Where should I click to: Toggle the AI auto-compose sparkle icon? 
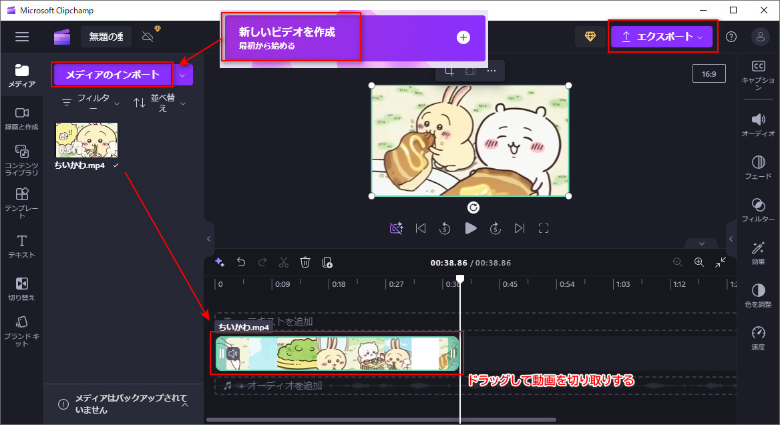pos(219,262)
